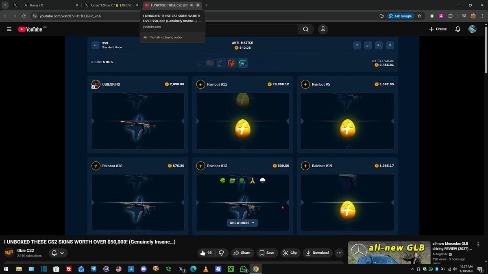
Task: Switch to the Tomas1120 on X tab
Action: tap(111, 5)
